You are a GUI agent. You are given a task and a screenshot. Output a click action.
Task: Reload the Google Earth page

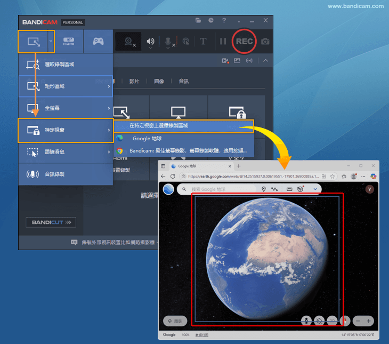173,177
